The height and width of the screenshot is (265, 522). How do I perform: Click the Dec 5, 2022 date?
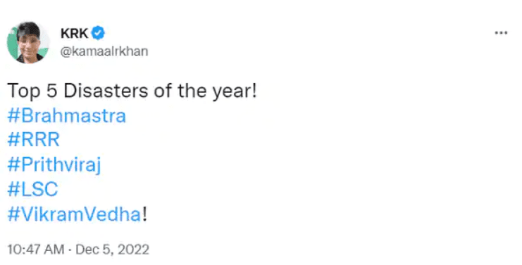coord(113,250)
